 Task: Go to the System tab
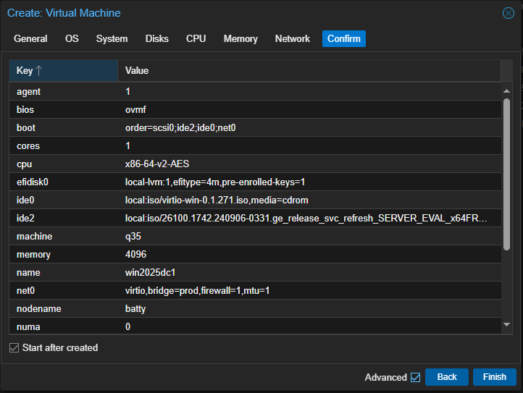(112, 39)
